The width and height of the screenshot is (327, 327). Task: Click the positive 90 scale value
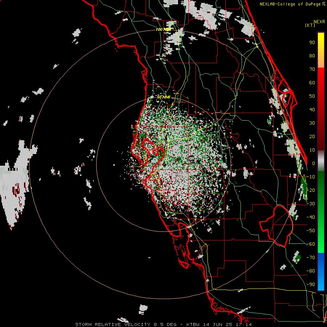click(x=312, y=43)
